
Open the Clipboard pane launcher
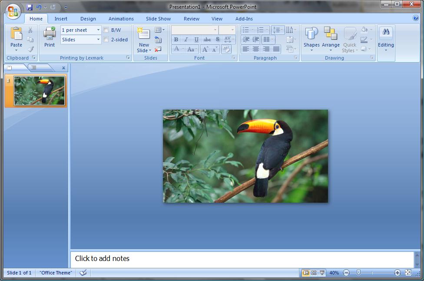(34, 58)
